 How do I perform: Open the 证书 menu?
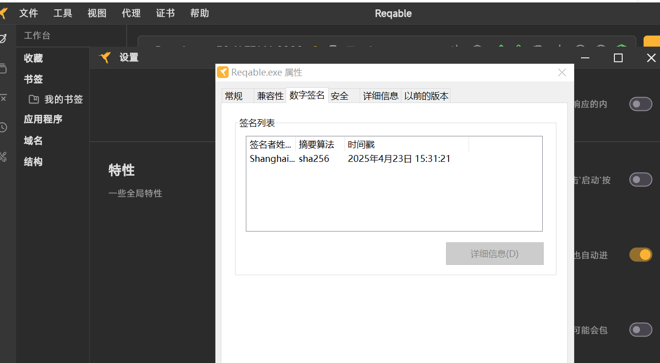tap(165, 13)
